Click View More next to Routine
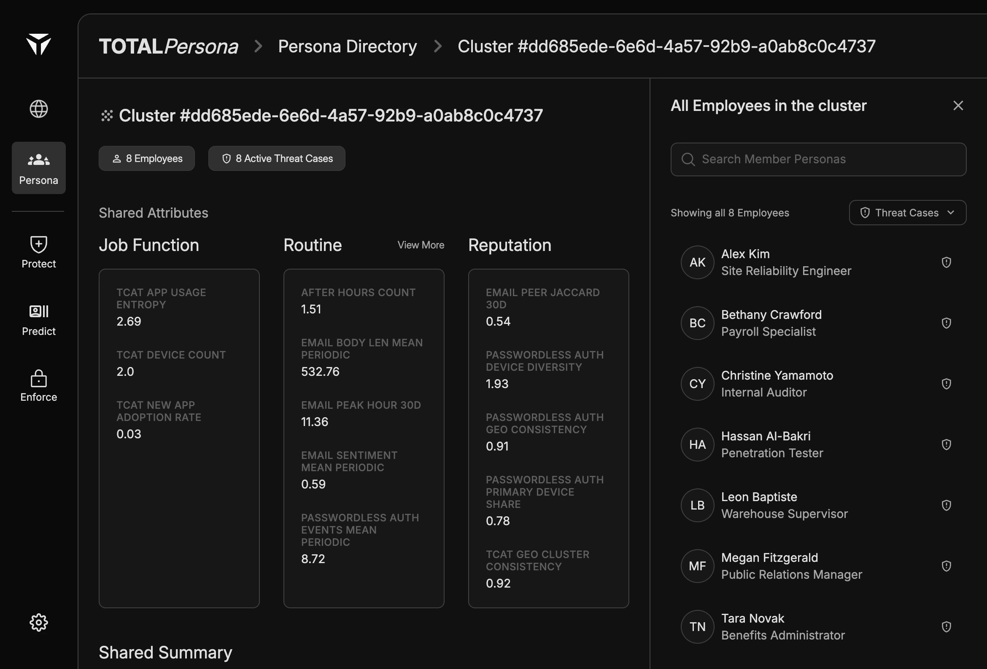 pos(421,245)
